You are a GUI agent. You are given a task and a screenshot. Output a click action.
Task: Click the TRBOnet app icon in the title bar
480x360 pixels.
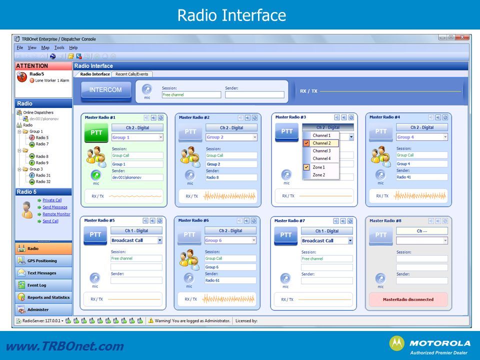(x=17, y=39)
